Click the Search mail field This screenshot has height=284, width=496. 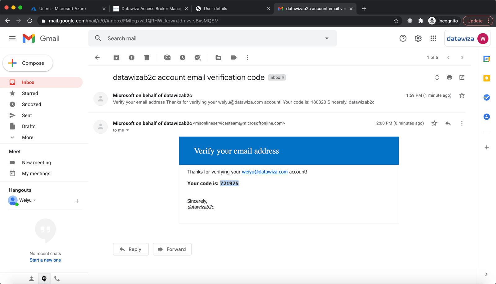click(212, 38)
